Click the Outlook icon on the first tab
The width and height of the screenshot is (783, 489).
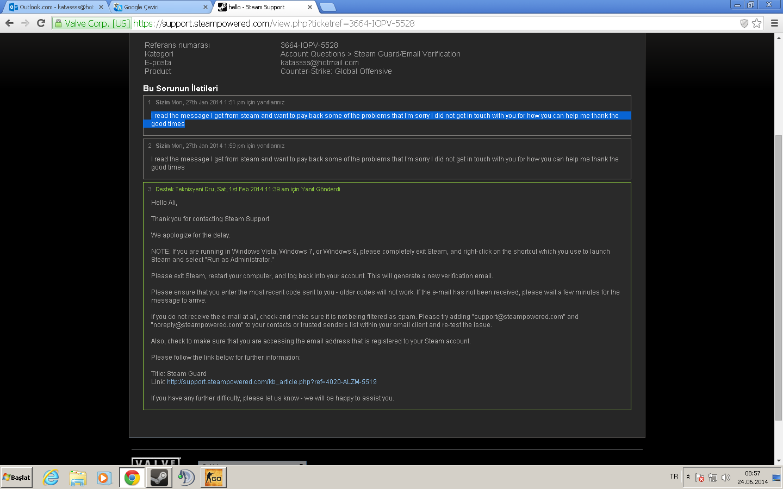(x=14, y=7)
